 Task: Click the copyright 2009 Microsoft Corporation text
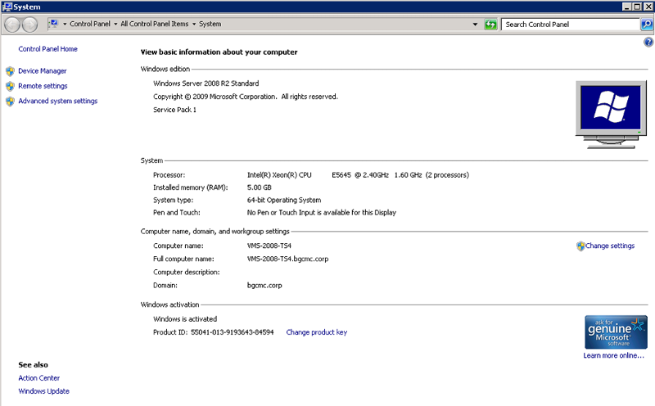point(245,97)
